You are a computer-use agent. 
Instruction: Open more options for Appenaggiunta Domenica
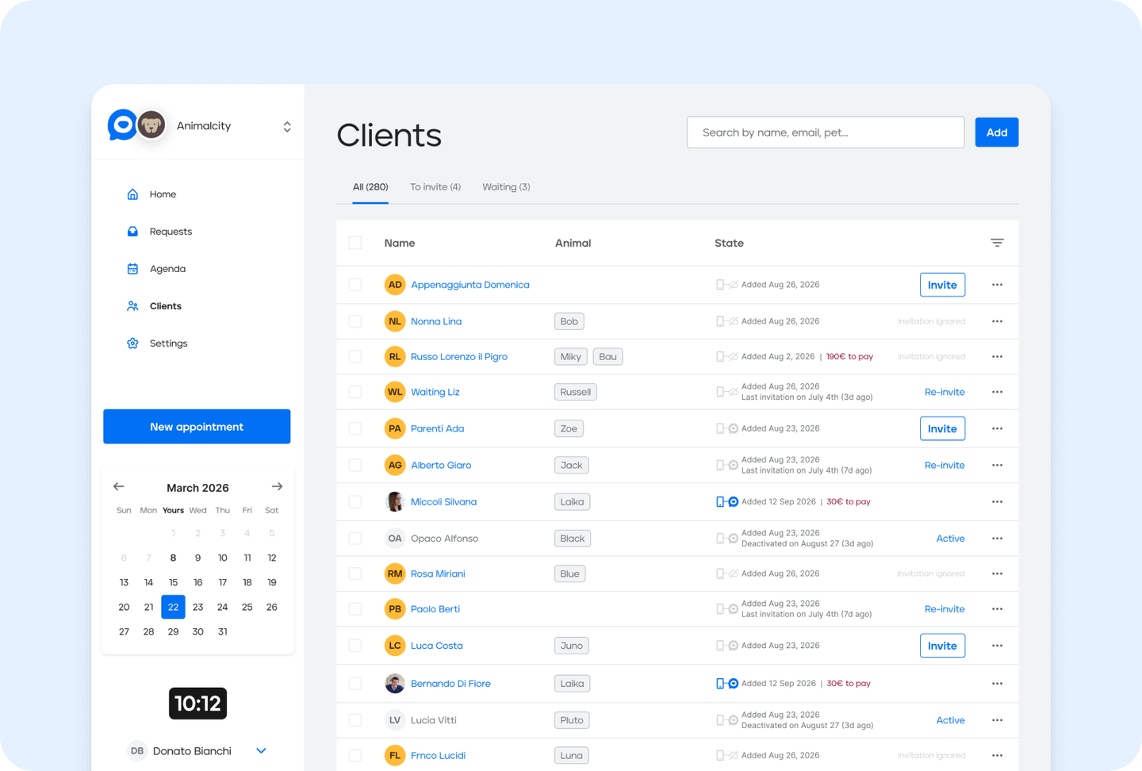[997, 285]
